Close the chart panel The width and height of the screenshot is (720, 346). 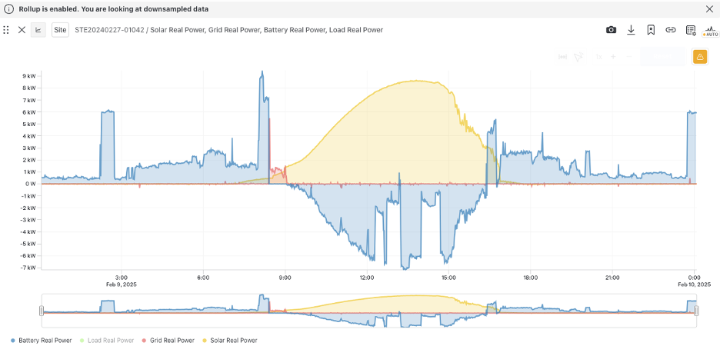[x=22, y=30]
